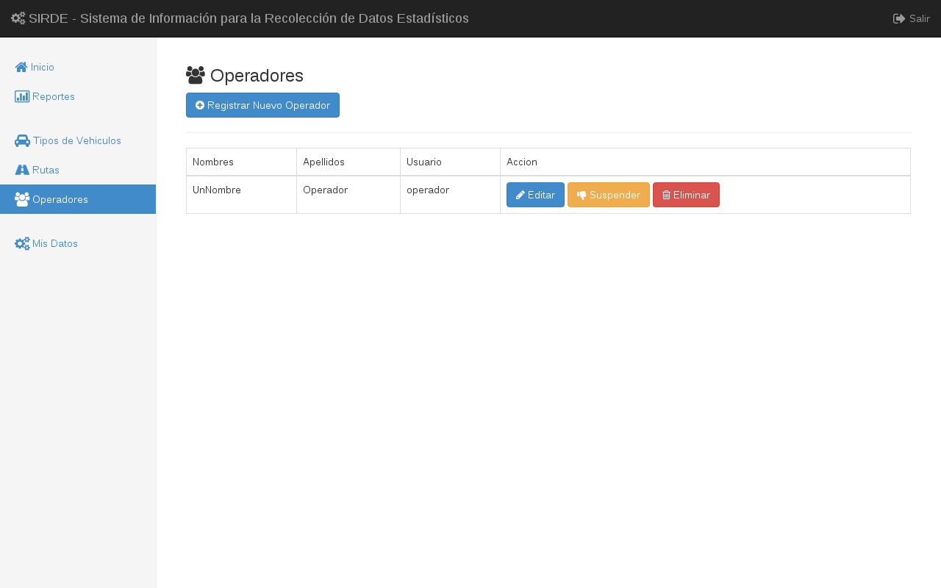Click the road icon beside Rutas
The image size is (941, 588).
pyautogui.click(x=22, y=170)
